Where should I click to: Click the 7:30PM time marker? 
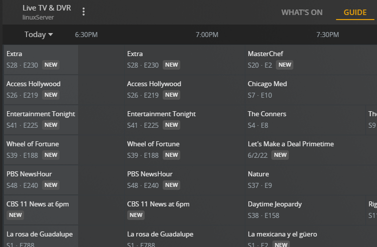327,35
